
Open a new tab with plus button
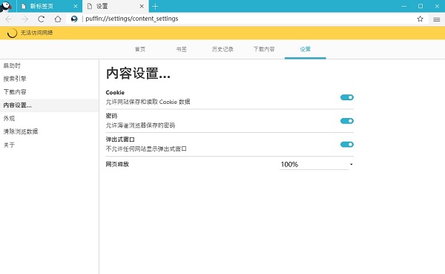tap(155, 6)
